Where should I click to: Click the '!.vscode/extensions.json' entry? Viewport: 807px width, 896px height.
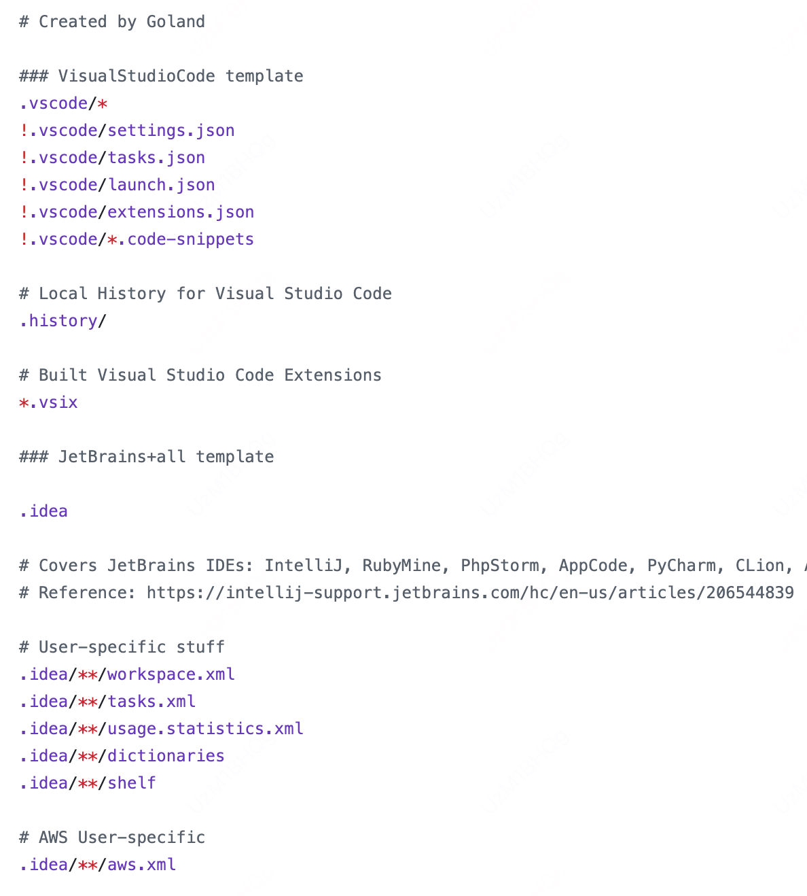click(137, 212)
